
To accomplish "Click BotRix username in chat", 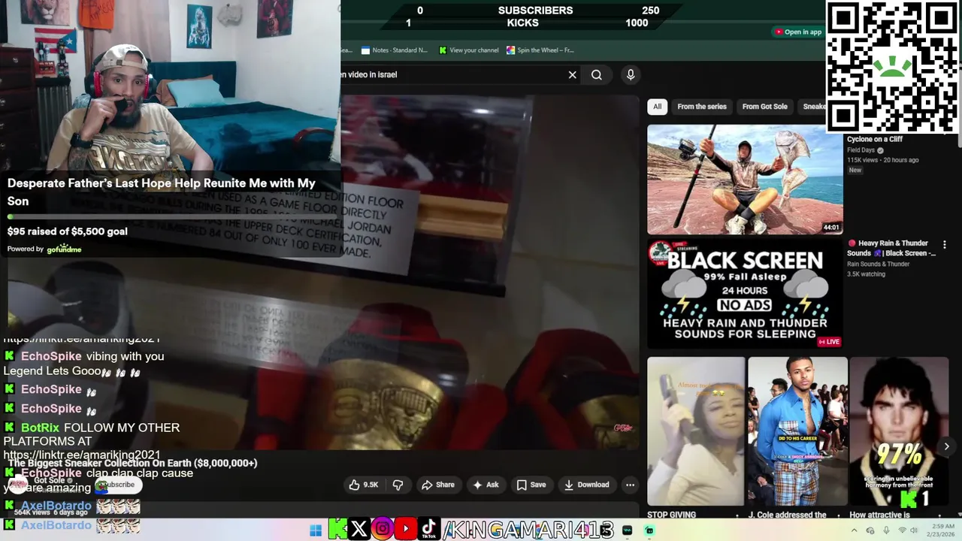I will 40,428.
